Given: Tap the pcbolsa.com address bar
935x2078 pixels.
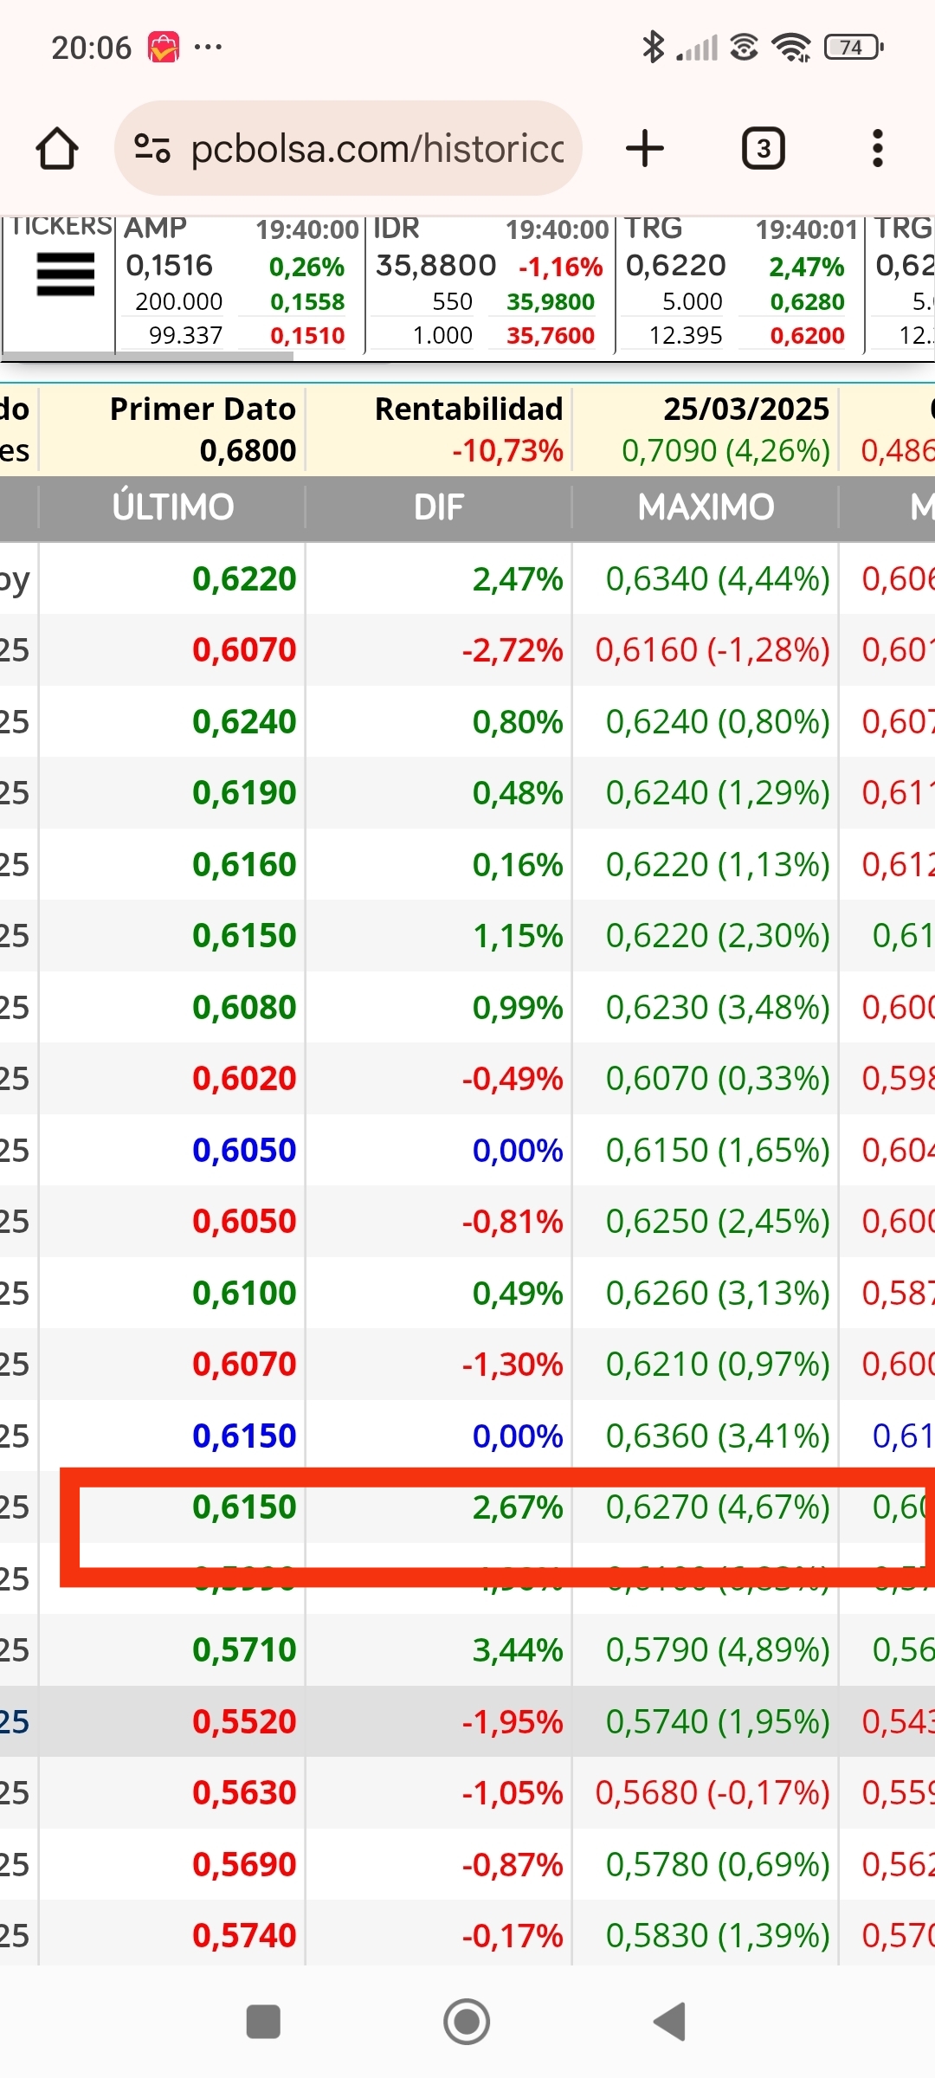Looking at the screenshot, I should point(348,148).
